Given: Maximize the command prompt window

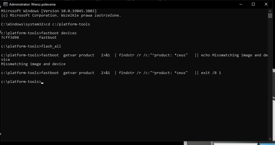Looking at the screenshot, I should [x=253, y=4].
